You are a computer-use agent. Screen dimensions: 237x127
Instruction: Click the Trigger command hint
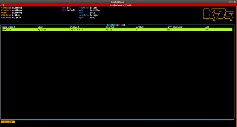coord(94,15)
